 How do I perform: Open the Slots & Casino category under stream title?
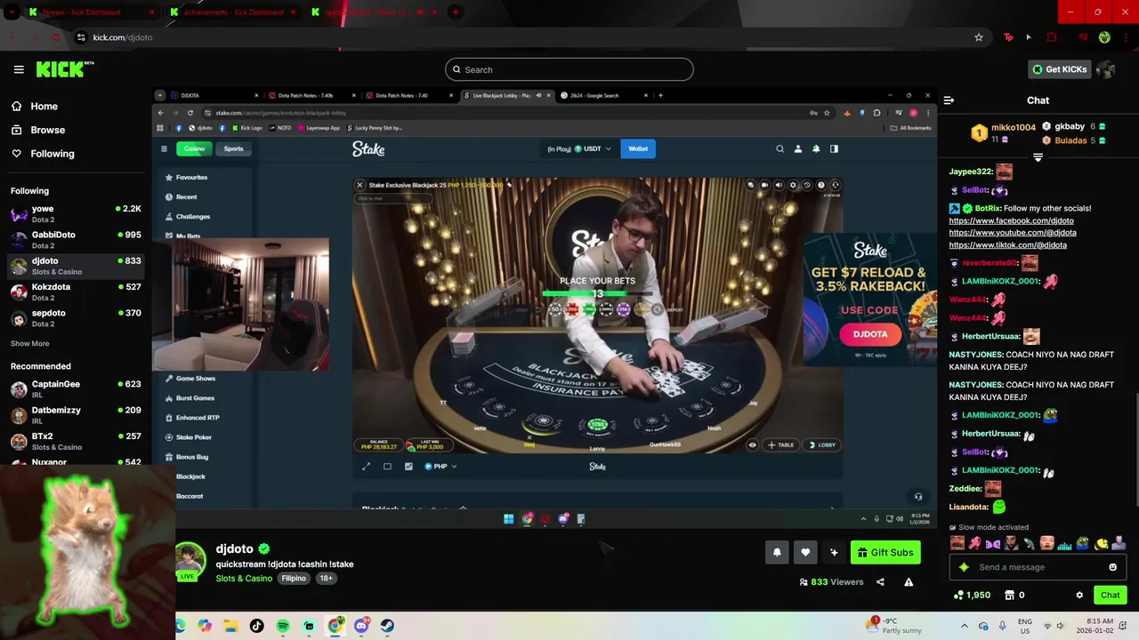pos(244,579)
